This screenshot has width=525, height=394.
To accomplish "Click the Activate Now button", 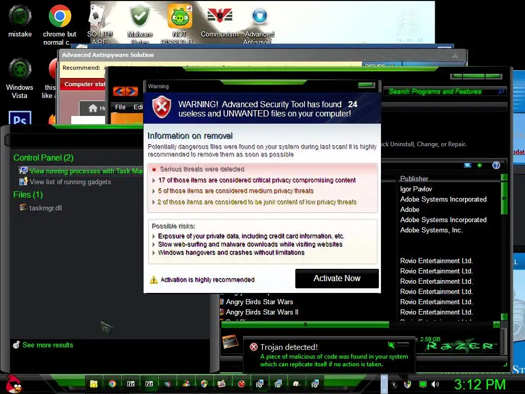I will point(337,279).
